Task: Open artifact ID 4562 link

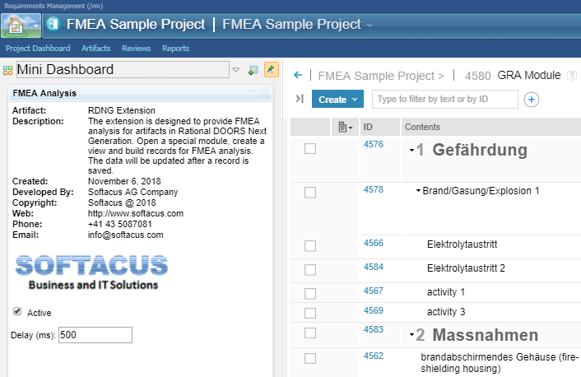Action: point(373,356)
